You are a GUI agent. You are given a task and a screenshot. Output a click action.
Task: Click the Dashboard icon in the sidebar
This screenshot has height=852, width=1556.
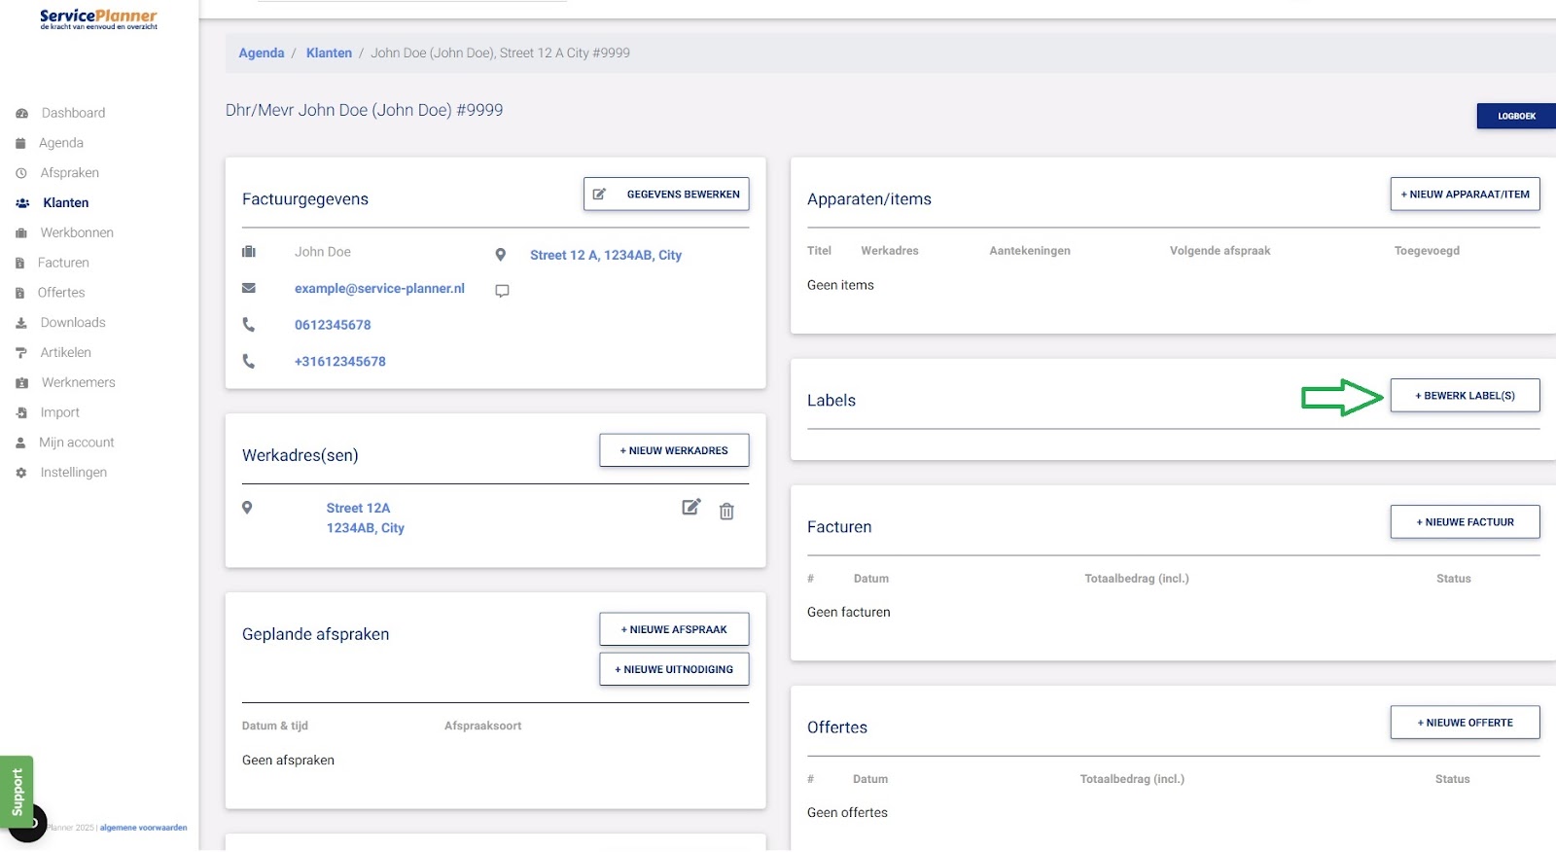point(21,114)
